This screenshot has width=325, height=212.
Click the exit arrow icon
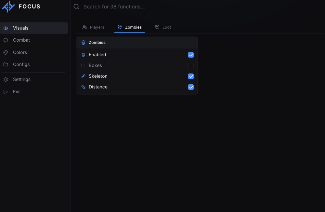tap(6, 92)
